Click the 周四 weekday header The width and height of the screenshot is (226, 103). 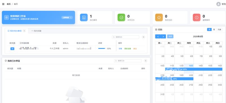189,43
